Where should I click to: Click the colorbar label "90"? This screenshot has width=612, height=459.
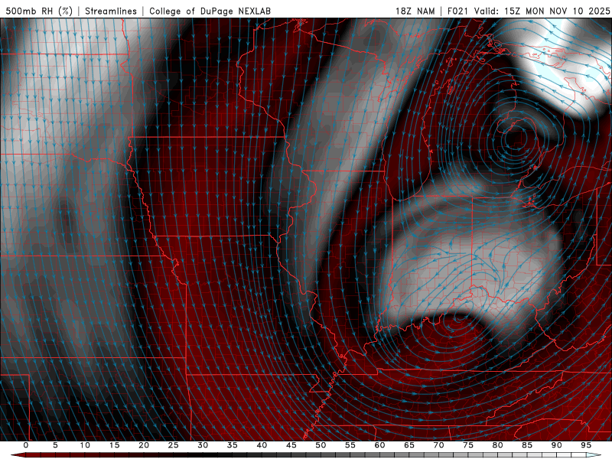556,445
